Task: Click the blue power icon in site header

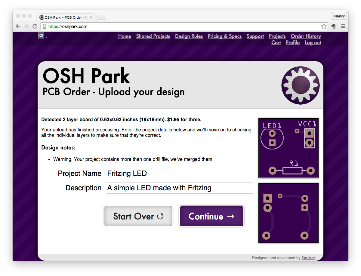Action: point(41,36)
